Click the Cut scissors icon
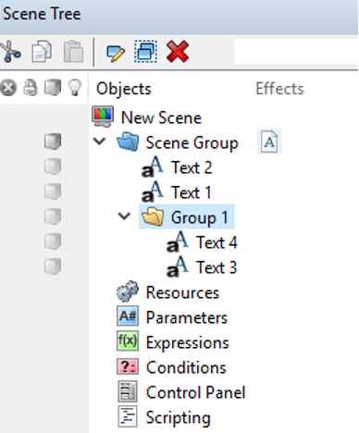The width and height of the screenshot is (359, 433). 10,52
